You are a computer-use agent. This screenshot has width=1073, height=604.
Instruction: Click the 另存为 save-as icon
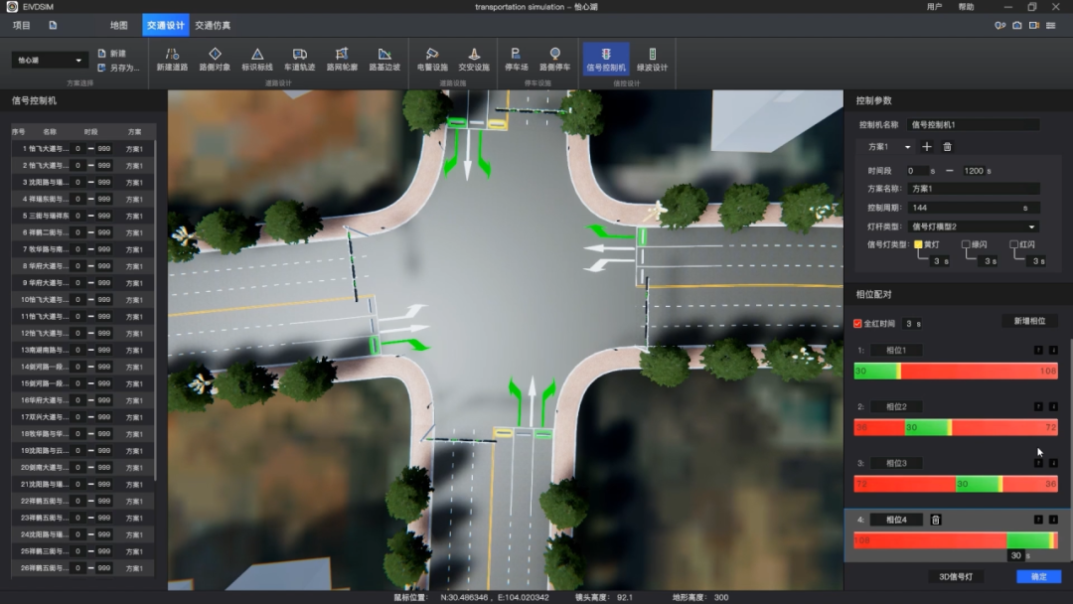(x=102, y=68)
